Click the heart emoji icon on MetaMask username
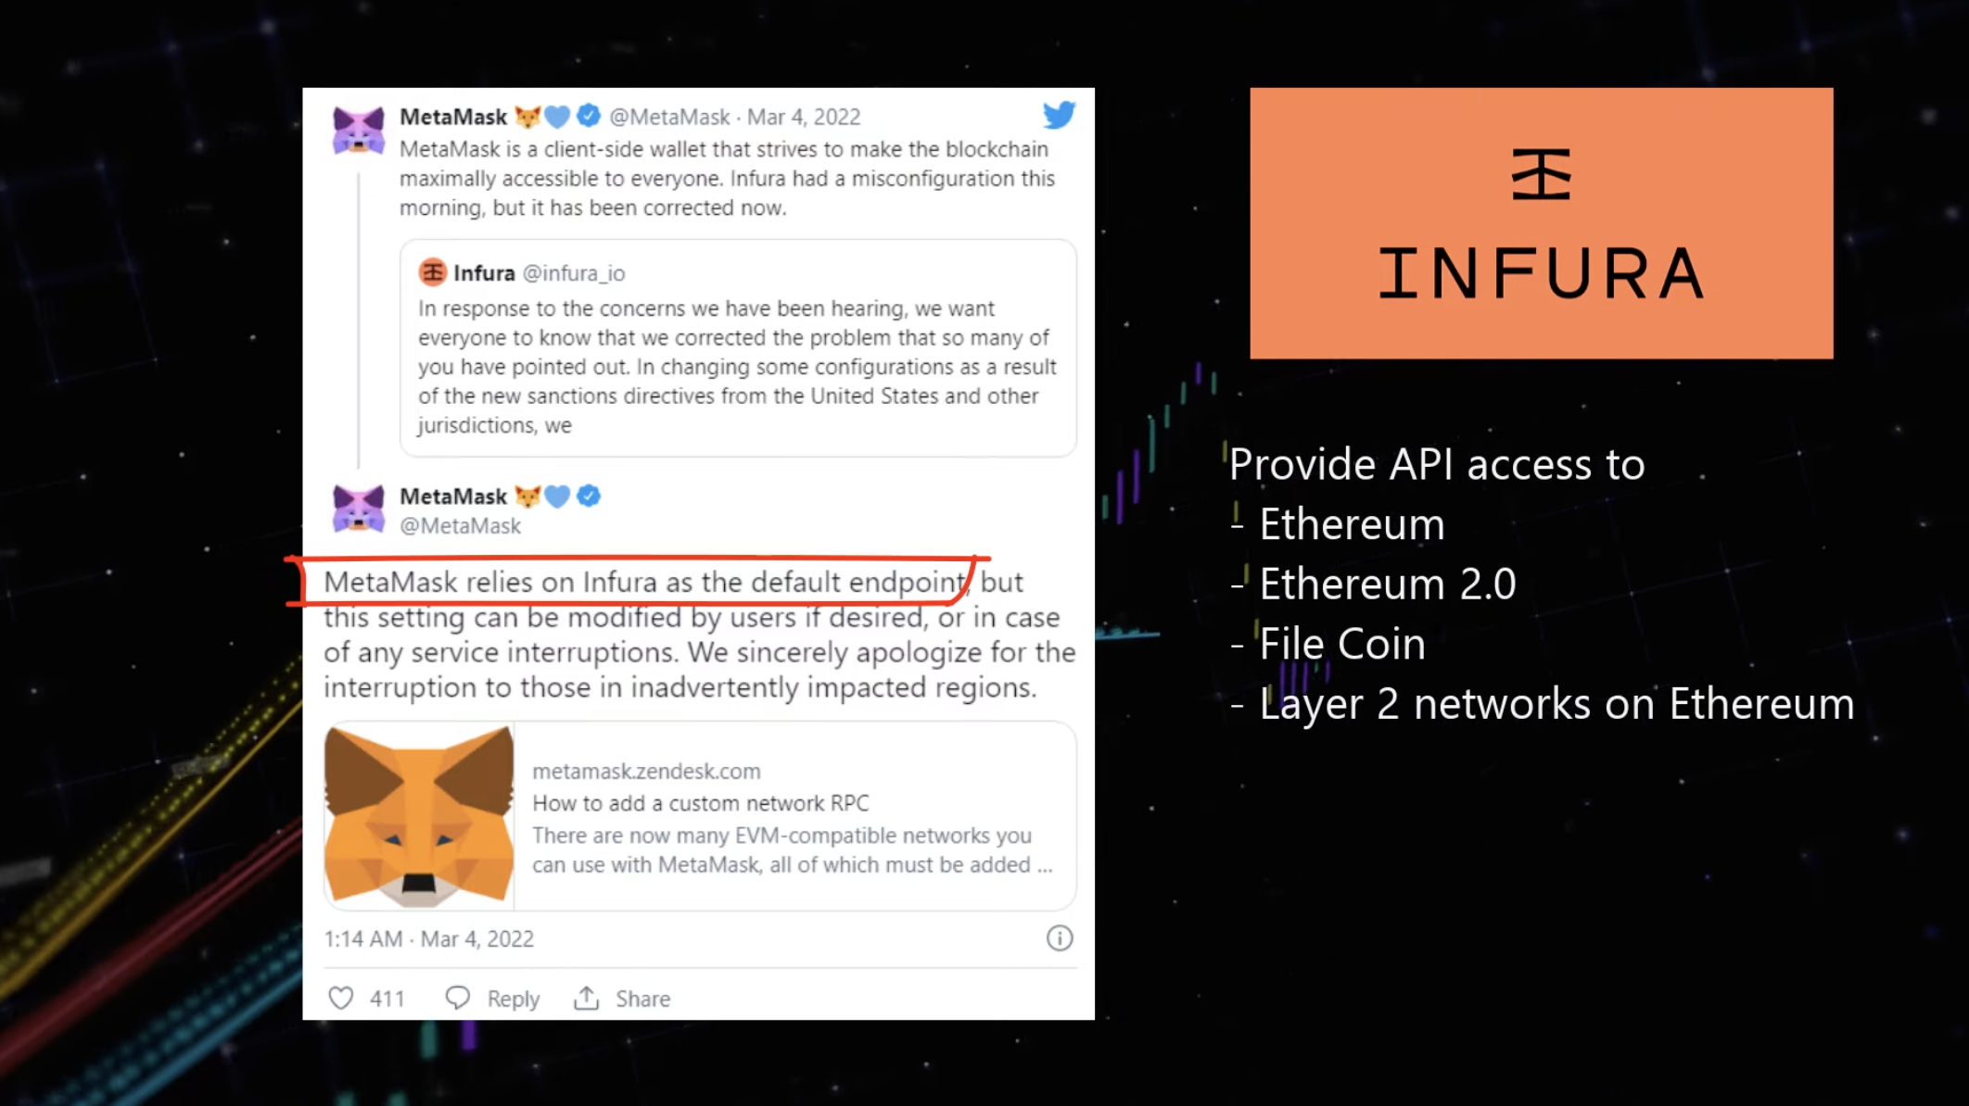1969x1106 pixels. click(558, 117)
